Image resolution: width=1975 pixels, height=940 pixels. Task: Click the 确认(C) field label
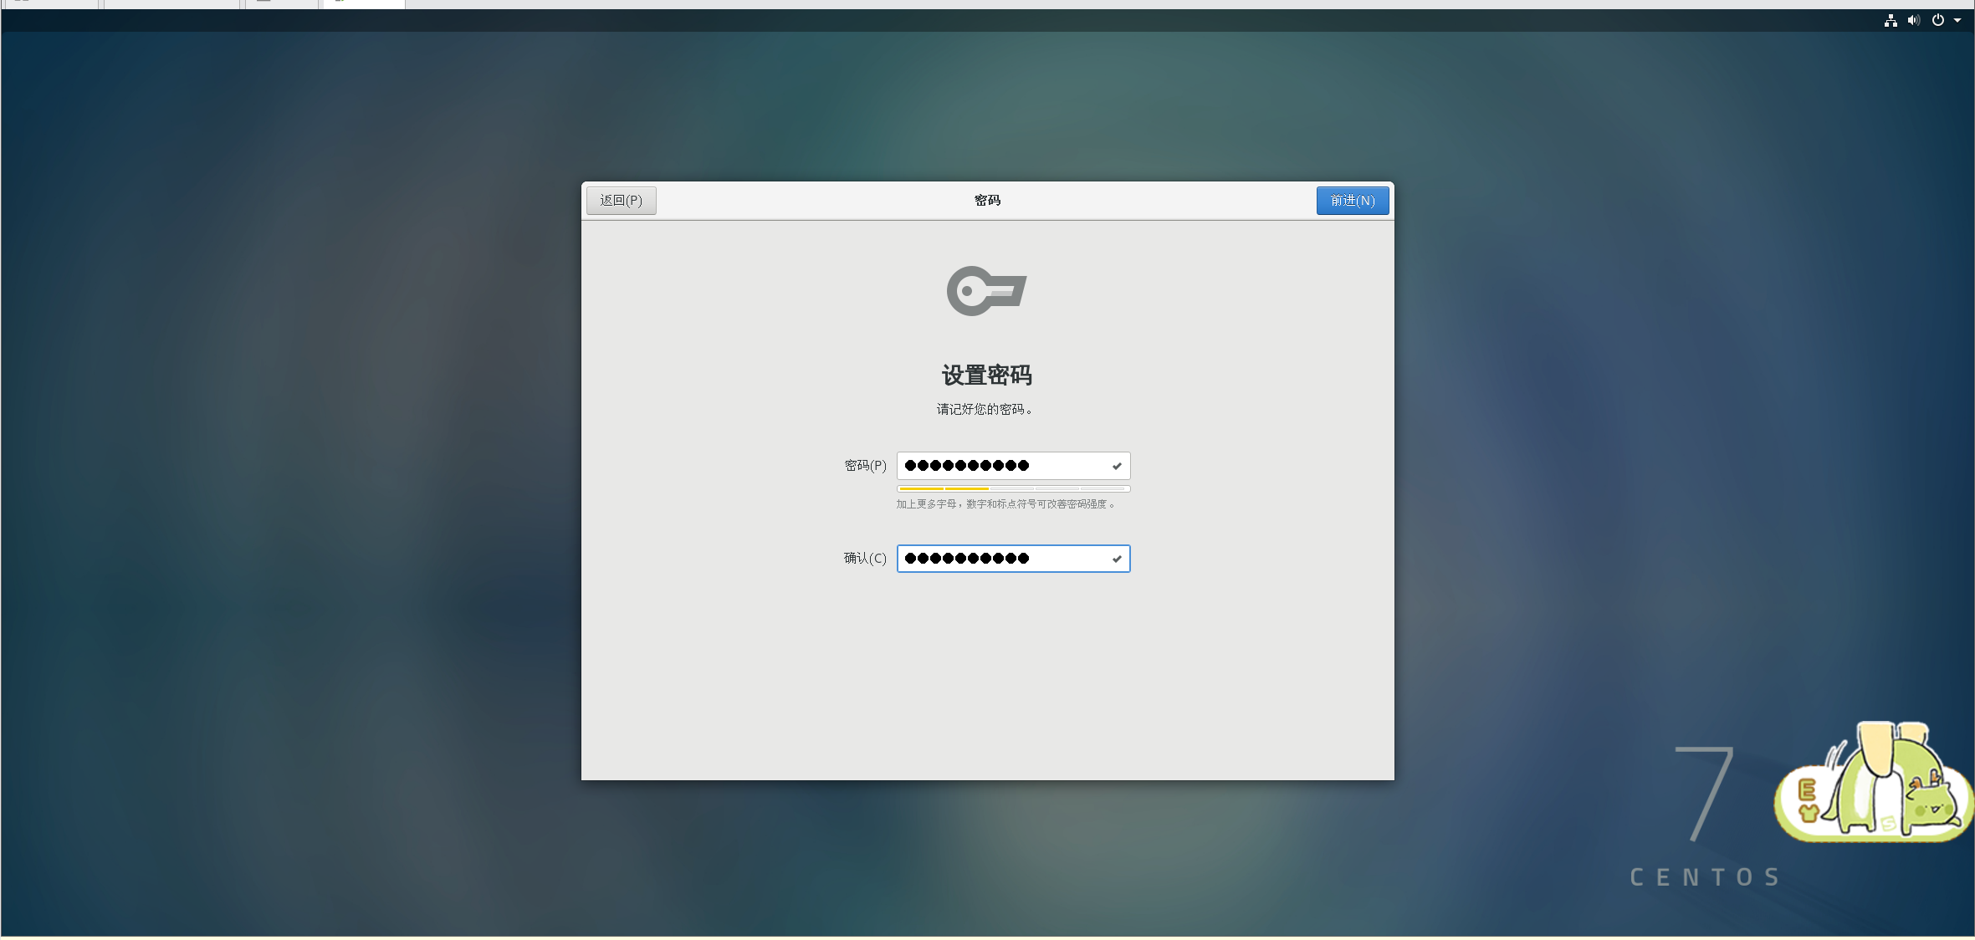(x=864, y=559)
